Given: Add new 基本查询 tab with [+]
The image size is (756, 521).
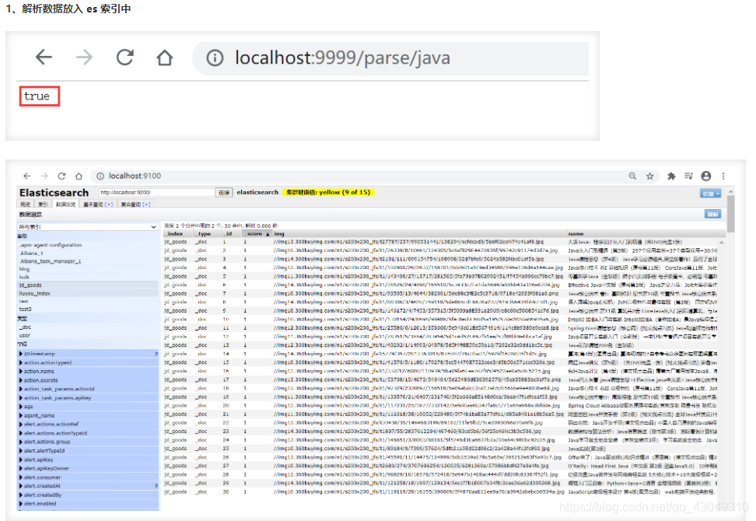Looking at the screenshot, I should click(x=108, y=205).
